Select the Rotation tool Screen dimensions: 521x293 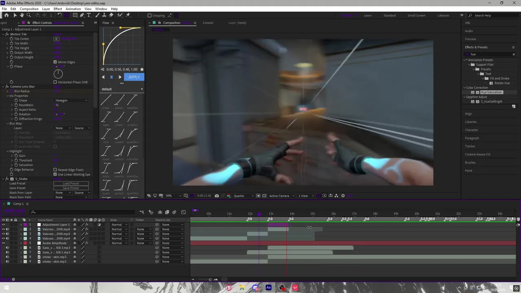(x=59, y=15)
